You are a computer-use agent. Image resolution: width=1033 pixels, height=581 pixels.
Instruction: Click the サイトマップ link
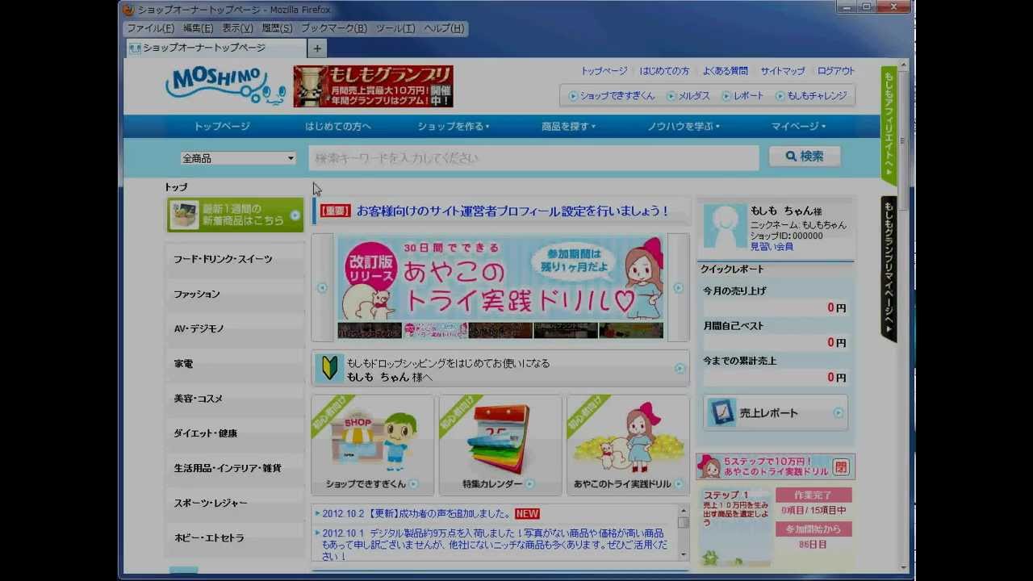click(782, 71)
